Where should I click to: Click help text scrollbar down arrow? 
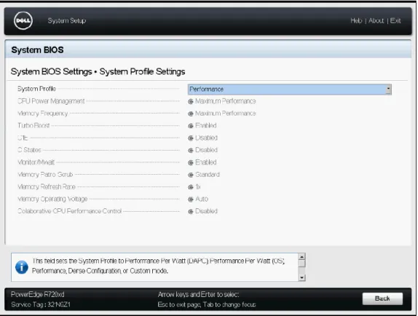[301, 277]
